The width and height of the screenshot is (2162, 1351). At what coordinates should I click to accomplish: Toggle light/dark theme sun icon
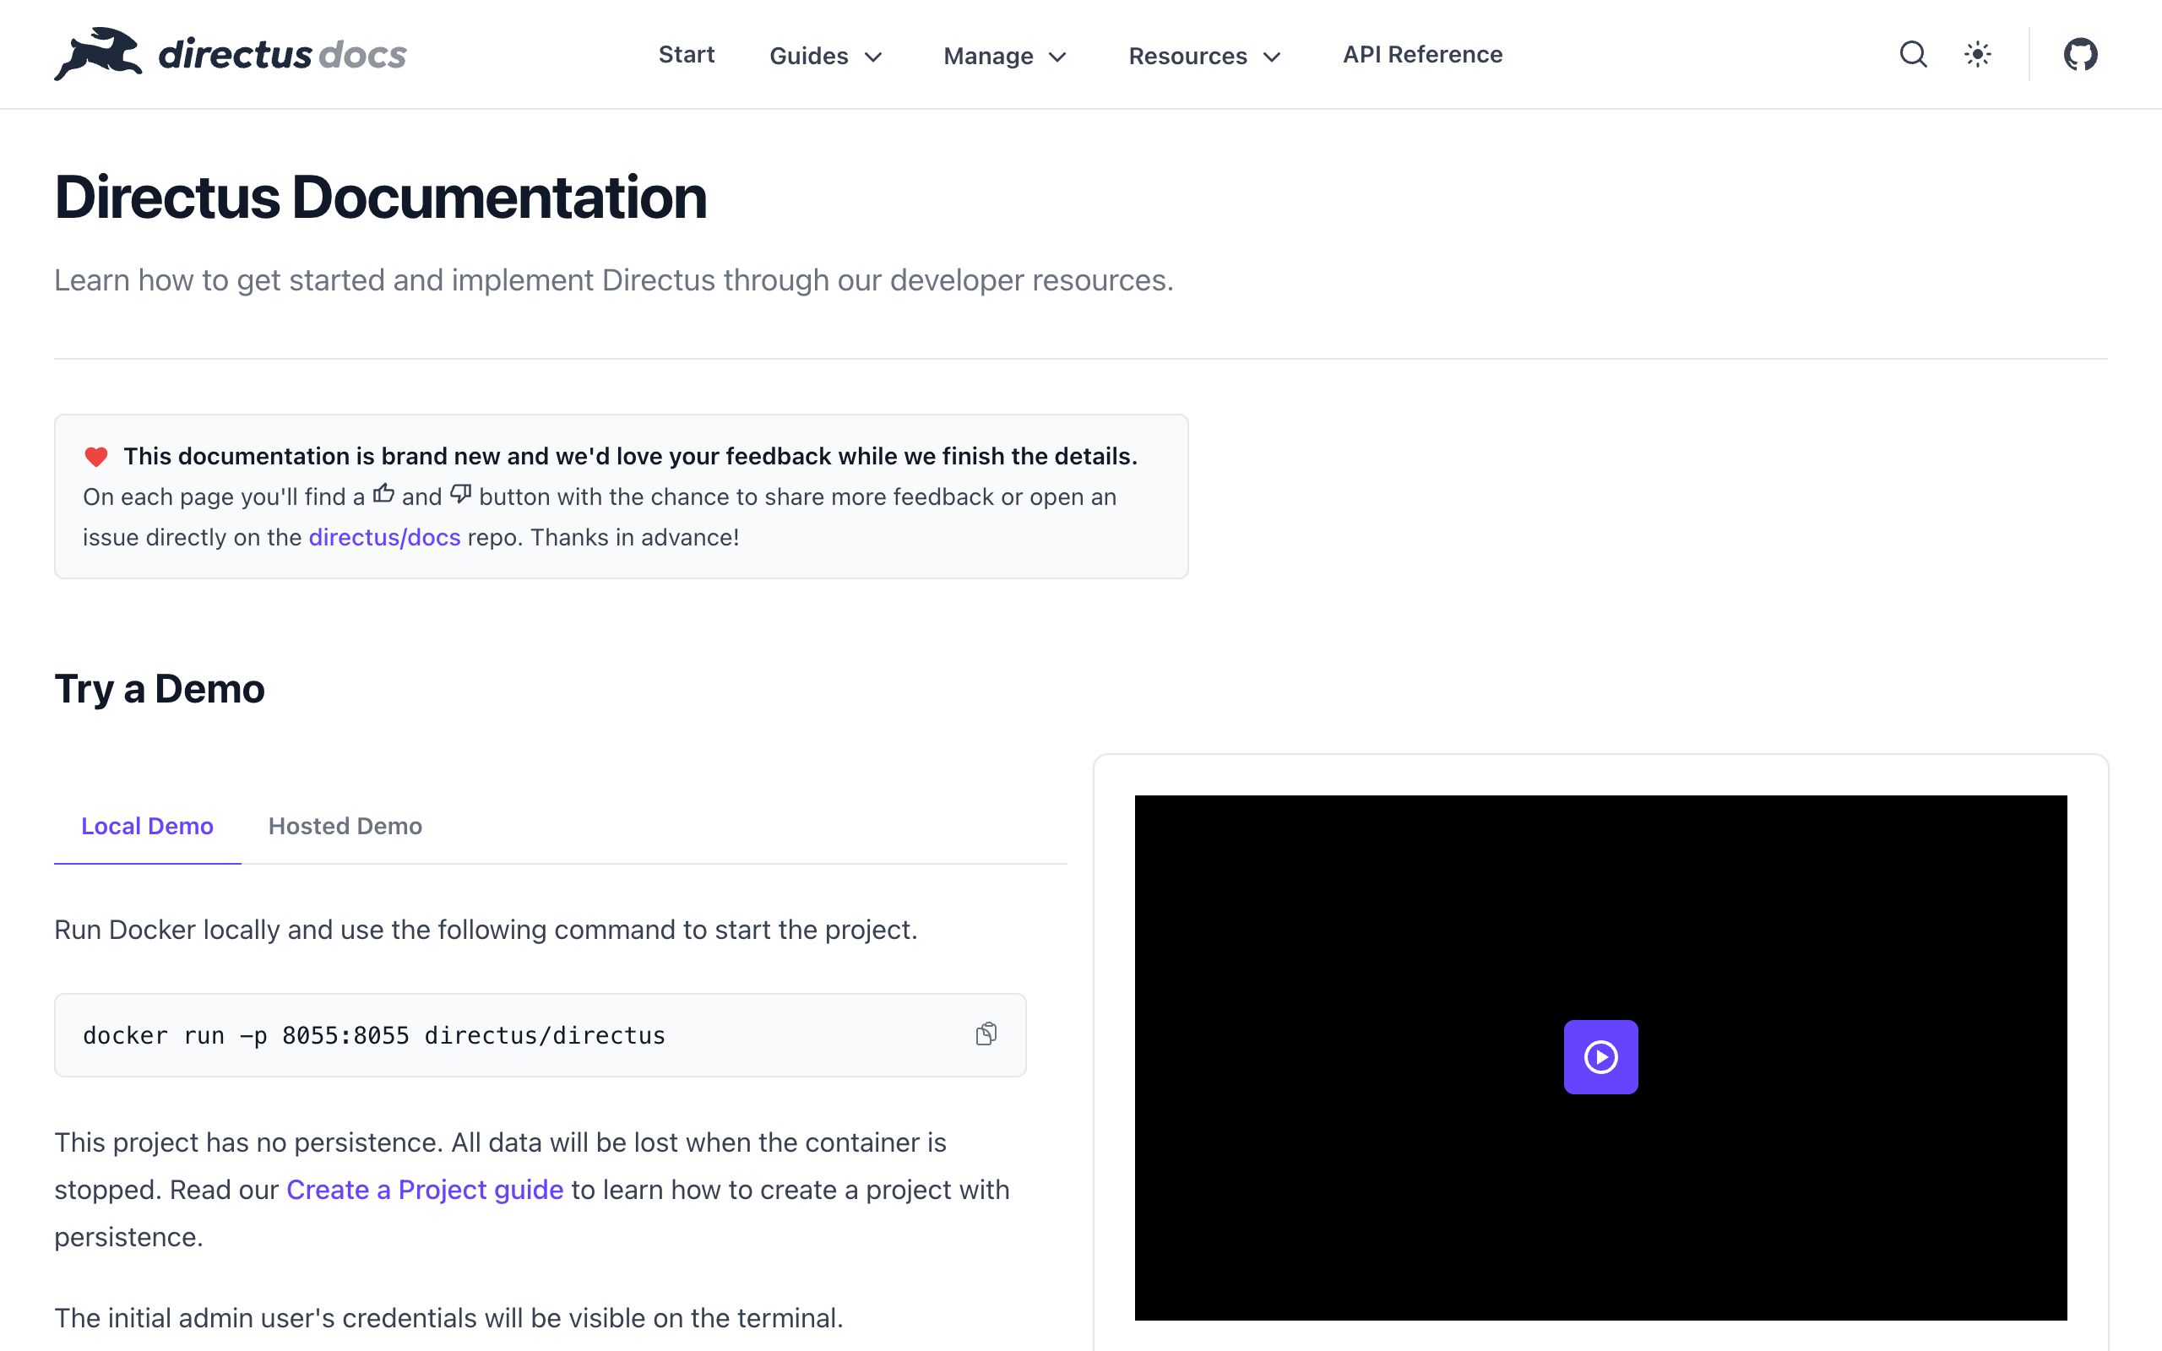[x=1977, y=55]
